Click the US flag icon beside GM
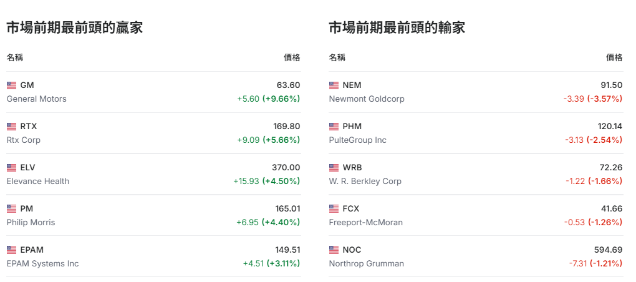636x282 pixels. (x=11, y=85)
